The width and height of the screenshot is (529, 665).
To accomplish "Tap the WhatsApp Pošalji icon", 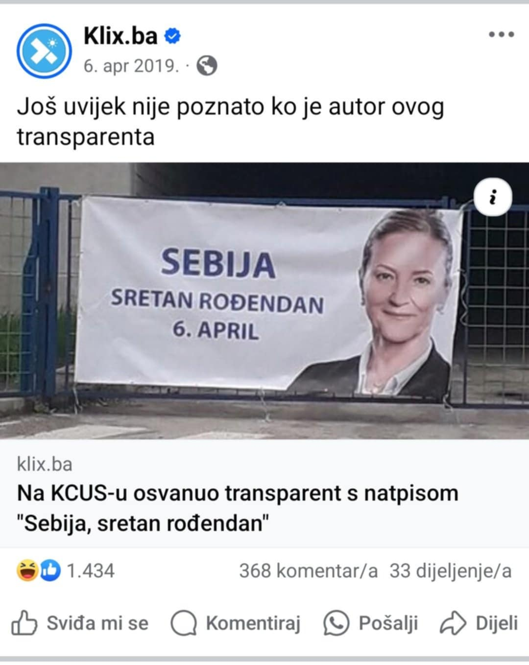I will (337, 623).
